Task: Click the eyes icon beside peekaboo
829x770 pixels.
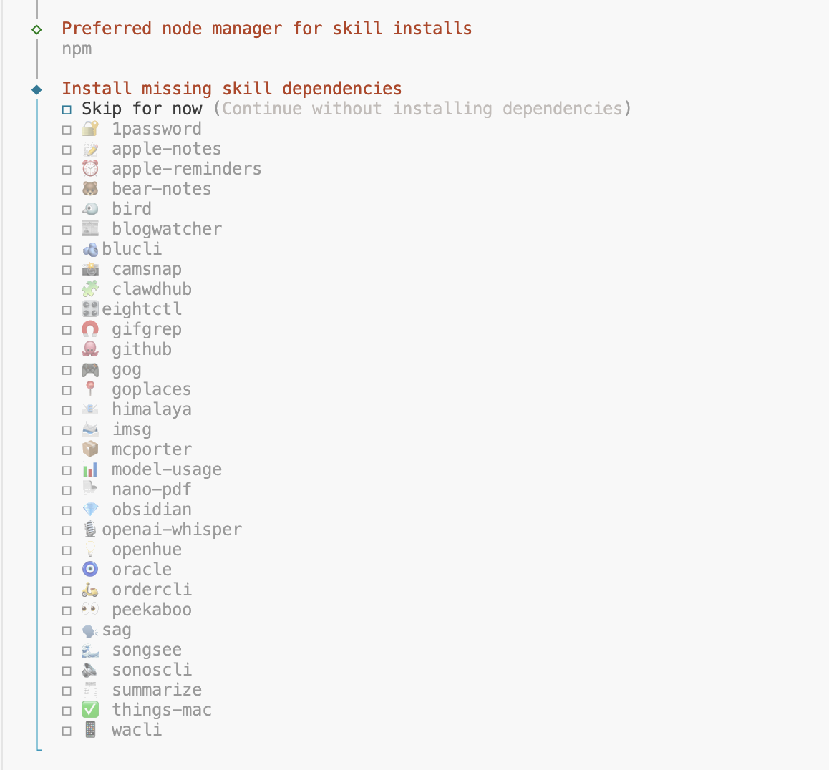Action: point(90,610)
